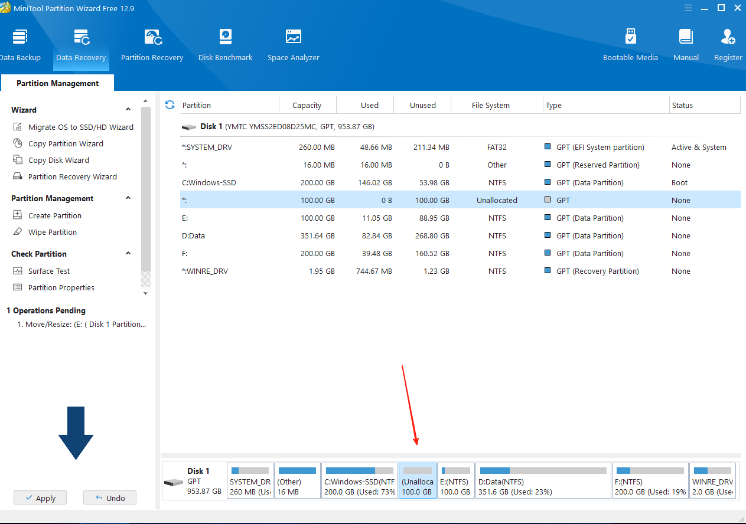The height and width of the screenshot is (524, 746).
Task: Select the C:Windows-SSD partition row
Action: [x=460, y=182]
